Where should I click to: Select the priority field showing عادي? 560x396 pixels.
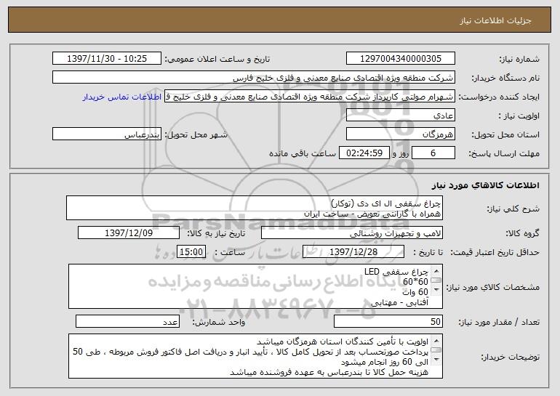tap(400, 116)
